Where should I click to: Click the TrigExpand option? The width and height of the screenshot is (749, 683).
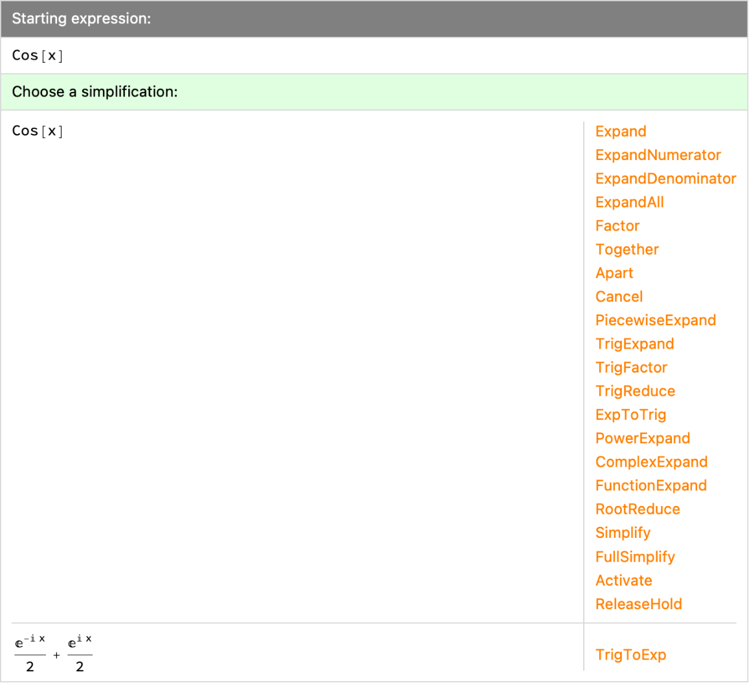pyautogui.click(x=634, y=344)
